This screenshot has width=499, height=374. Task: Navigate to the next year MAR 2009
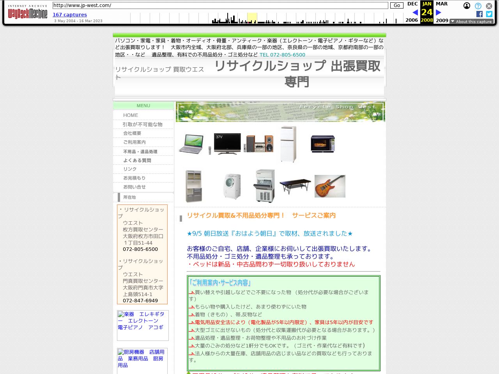pyautogui.click(x=438, y=12)
